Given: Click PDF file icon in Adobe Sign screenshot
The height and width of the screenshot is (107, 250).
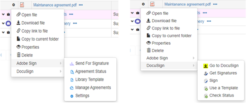Looking at the screenshot, I should click(22, 5).
